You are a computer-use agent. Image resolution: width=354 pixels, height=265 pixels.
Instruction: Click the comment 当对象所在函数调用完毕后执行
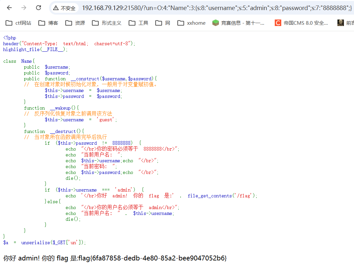click(66, 137)
